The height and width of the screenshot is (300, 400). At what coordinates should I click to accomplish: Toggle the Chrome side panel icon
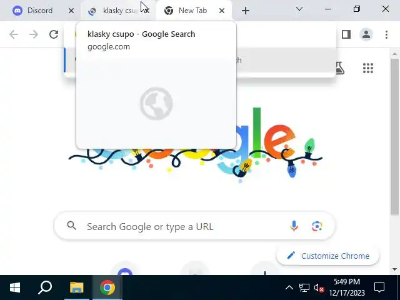coord(346,34)
